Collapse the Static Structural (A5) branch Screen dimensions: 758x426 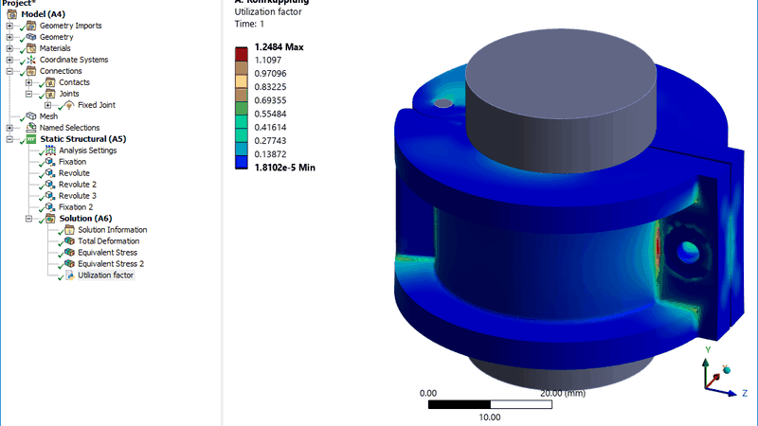pos(9,139)
